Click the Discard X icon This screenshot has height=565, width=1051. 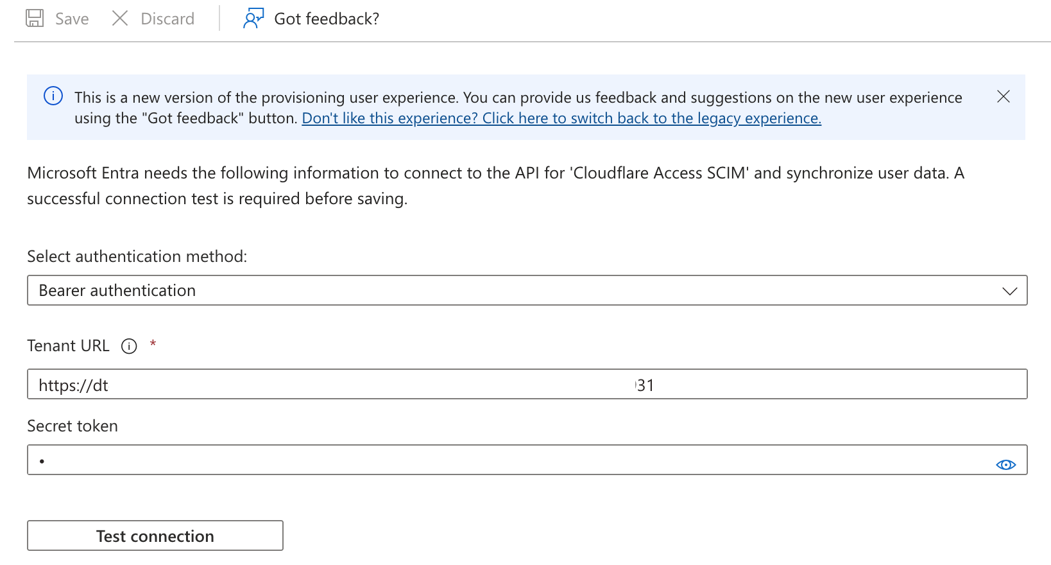point(120,18)
